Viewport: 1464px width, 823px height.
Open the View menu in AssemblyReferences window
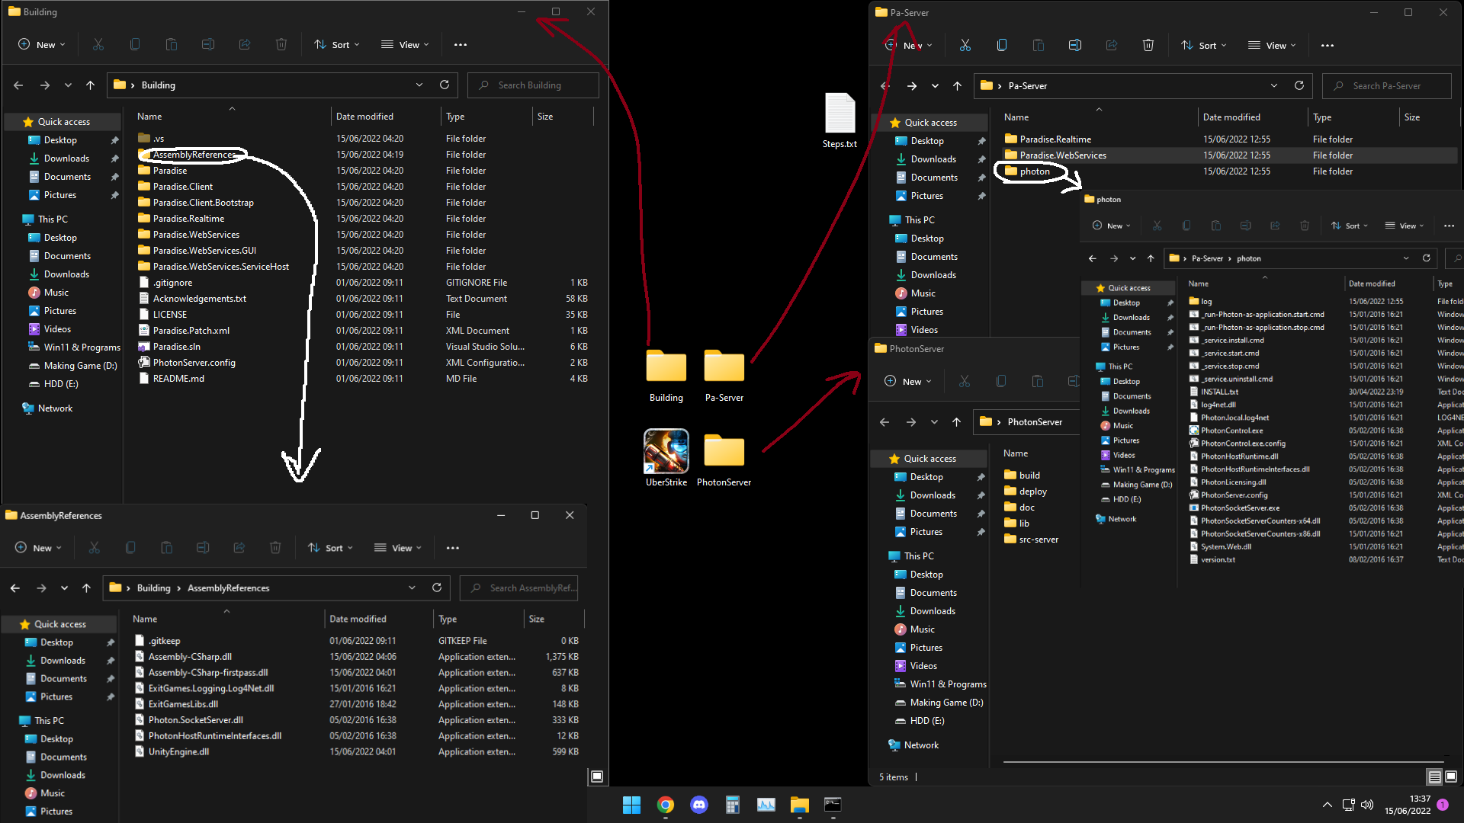(398, 548)
